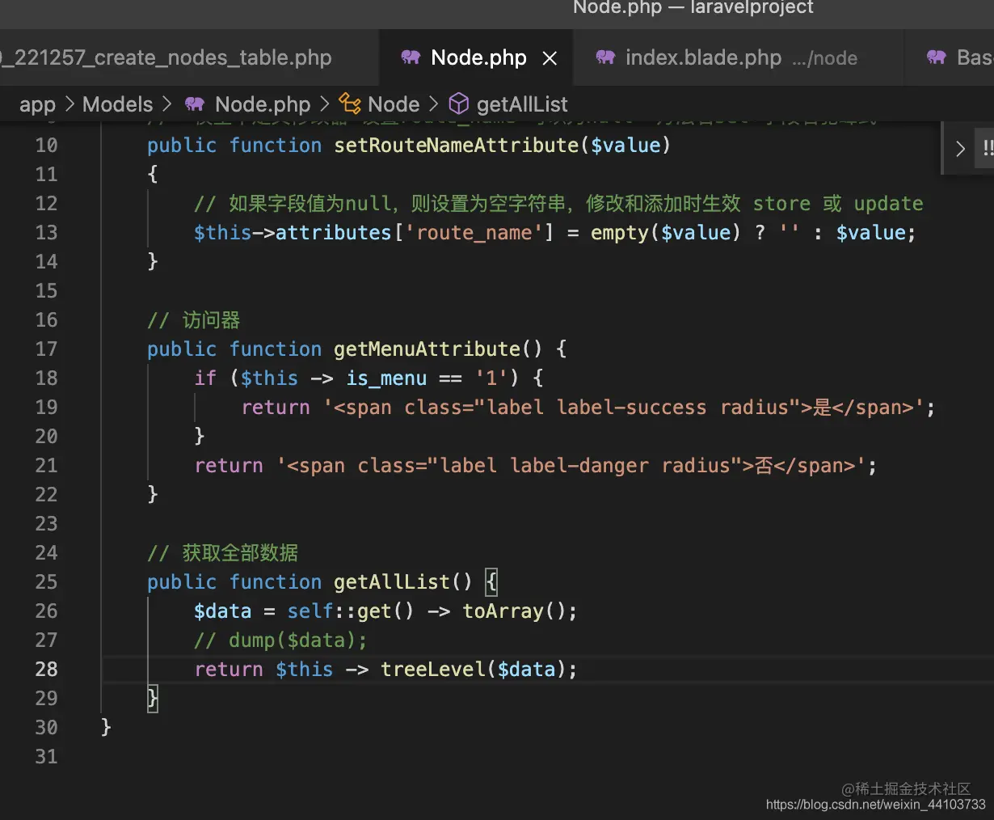994x820 pixels.
Task: Click the method cube icon in breadcrumb
Action: click(459, 104)
